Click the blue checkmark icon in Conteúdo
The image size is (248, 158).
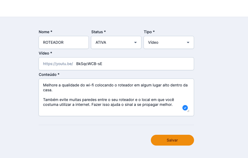(185, 108)
